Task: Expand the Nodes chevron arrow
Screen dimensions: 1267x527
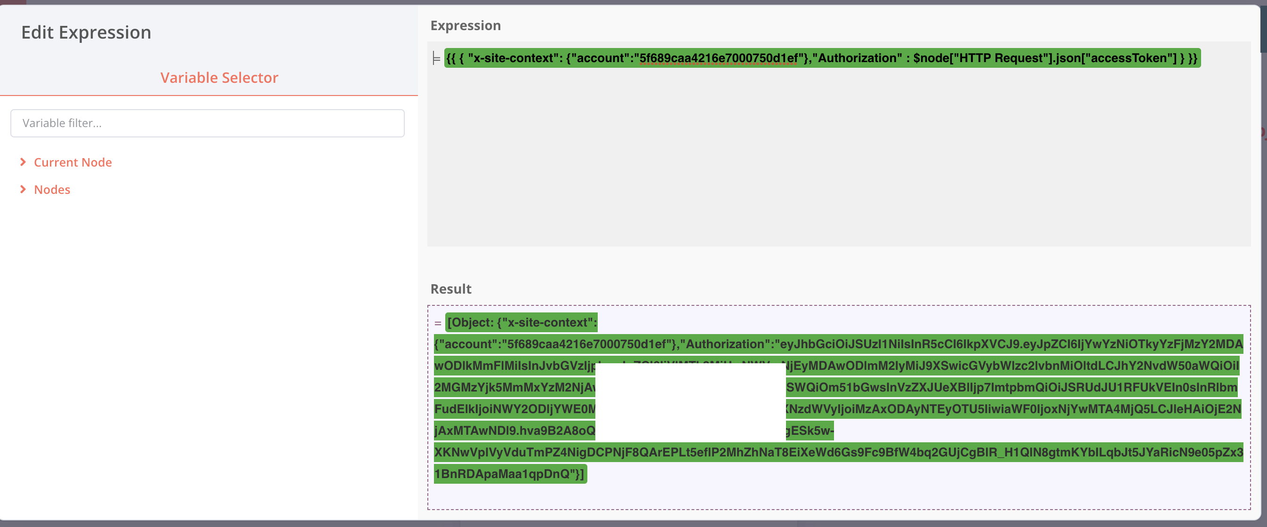Action: [x=23, y=190]
